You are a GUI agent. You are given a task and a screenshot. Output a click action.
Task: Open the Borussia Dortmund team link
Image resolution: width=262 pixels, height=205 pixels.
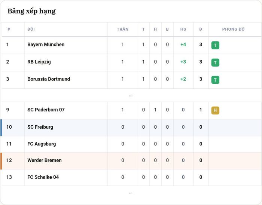[x=49, y=79]
